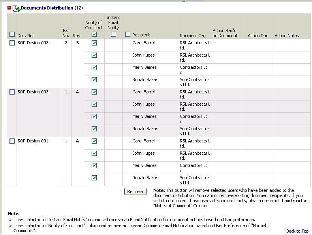Uncheck notify for Carol Farrell on SOP-Design-002
The height and width of the screenshot is (235, 312).
(x=94, y=43)
